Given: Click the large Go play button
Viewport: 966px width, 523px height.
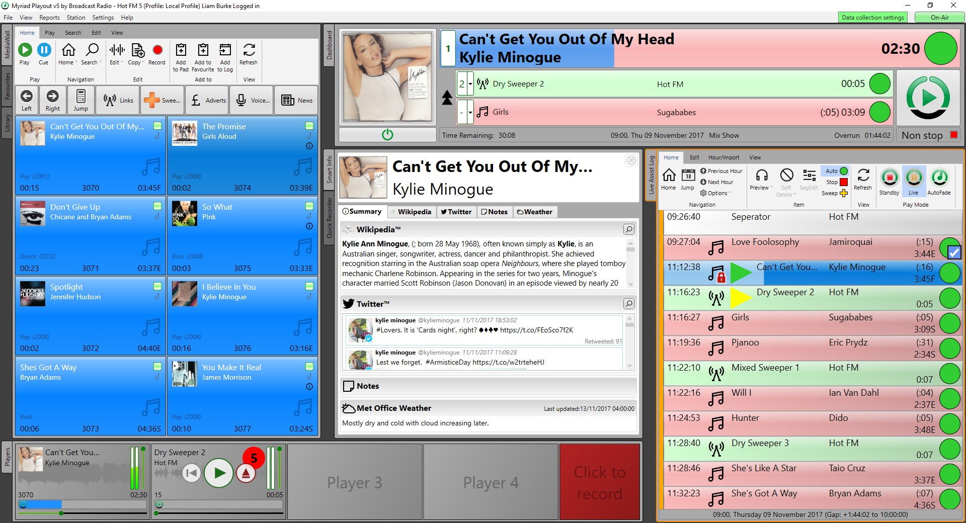Looking at the screenshot, I should coord(928,98).
